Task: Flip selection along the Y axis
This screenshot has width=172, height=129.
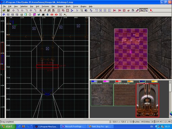Action: (x=22, y=10)
